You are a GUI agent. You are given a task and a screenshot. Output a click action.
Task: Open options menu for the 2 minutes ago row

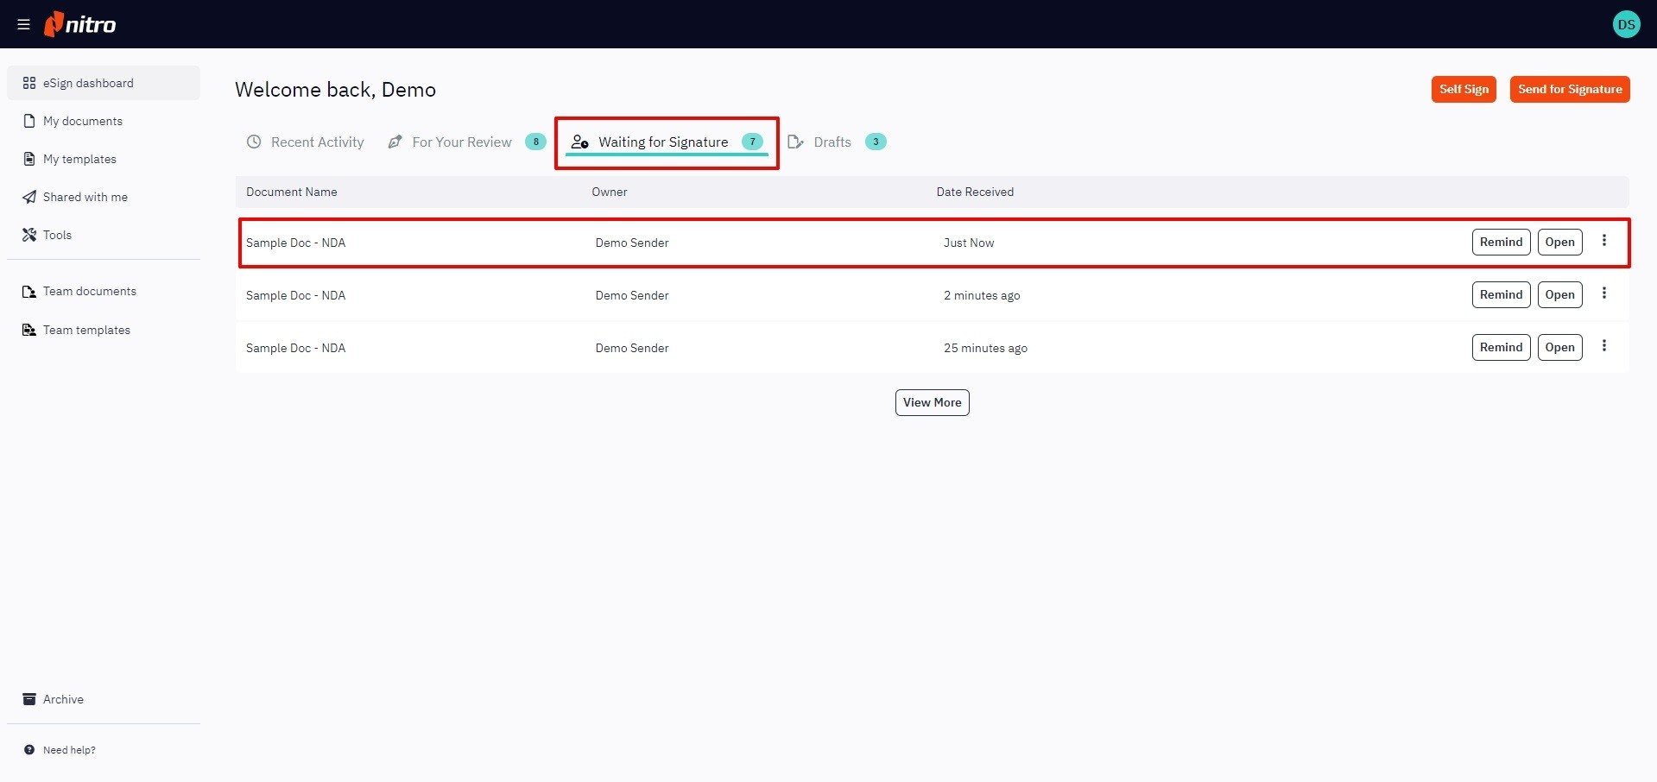[1604, 293]
